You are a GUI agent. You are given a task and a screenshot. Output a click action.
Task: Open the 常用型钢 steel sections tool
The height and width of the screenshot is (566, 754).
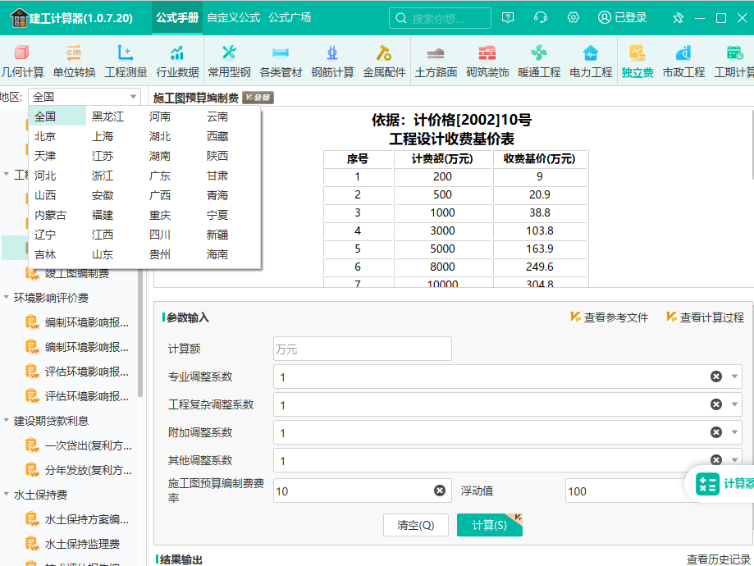tap(230, 61)
